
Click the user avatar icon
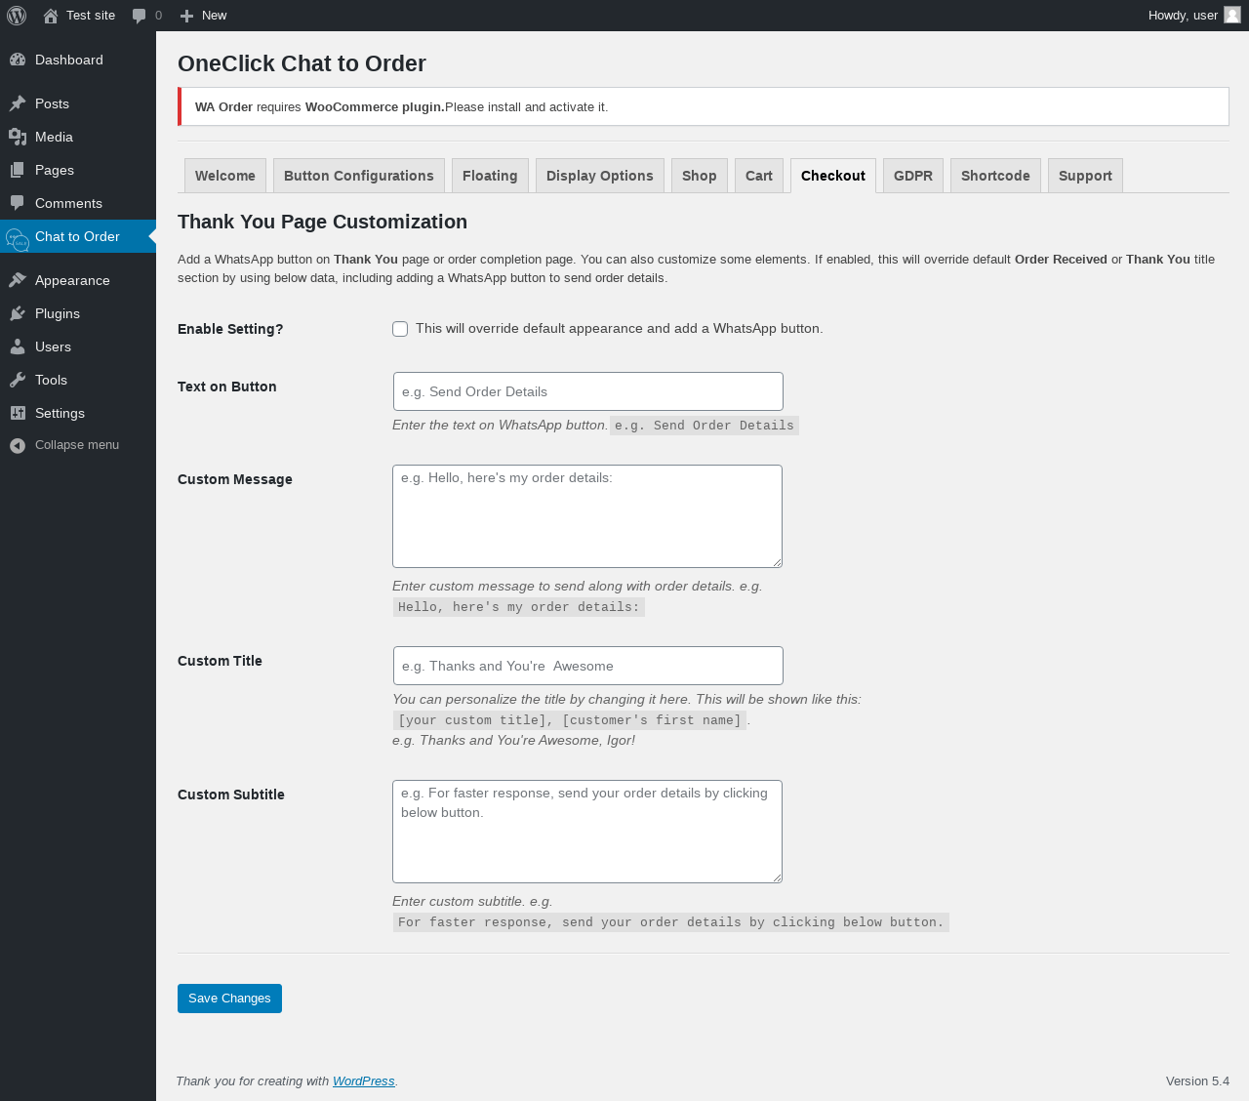click(x=1232, y=15)
